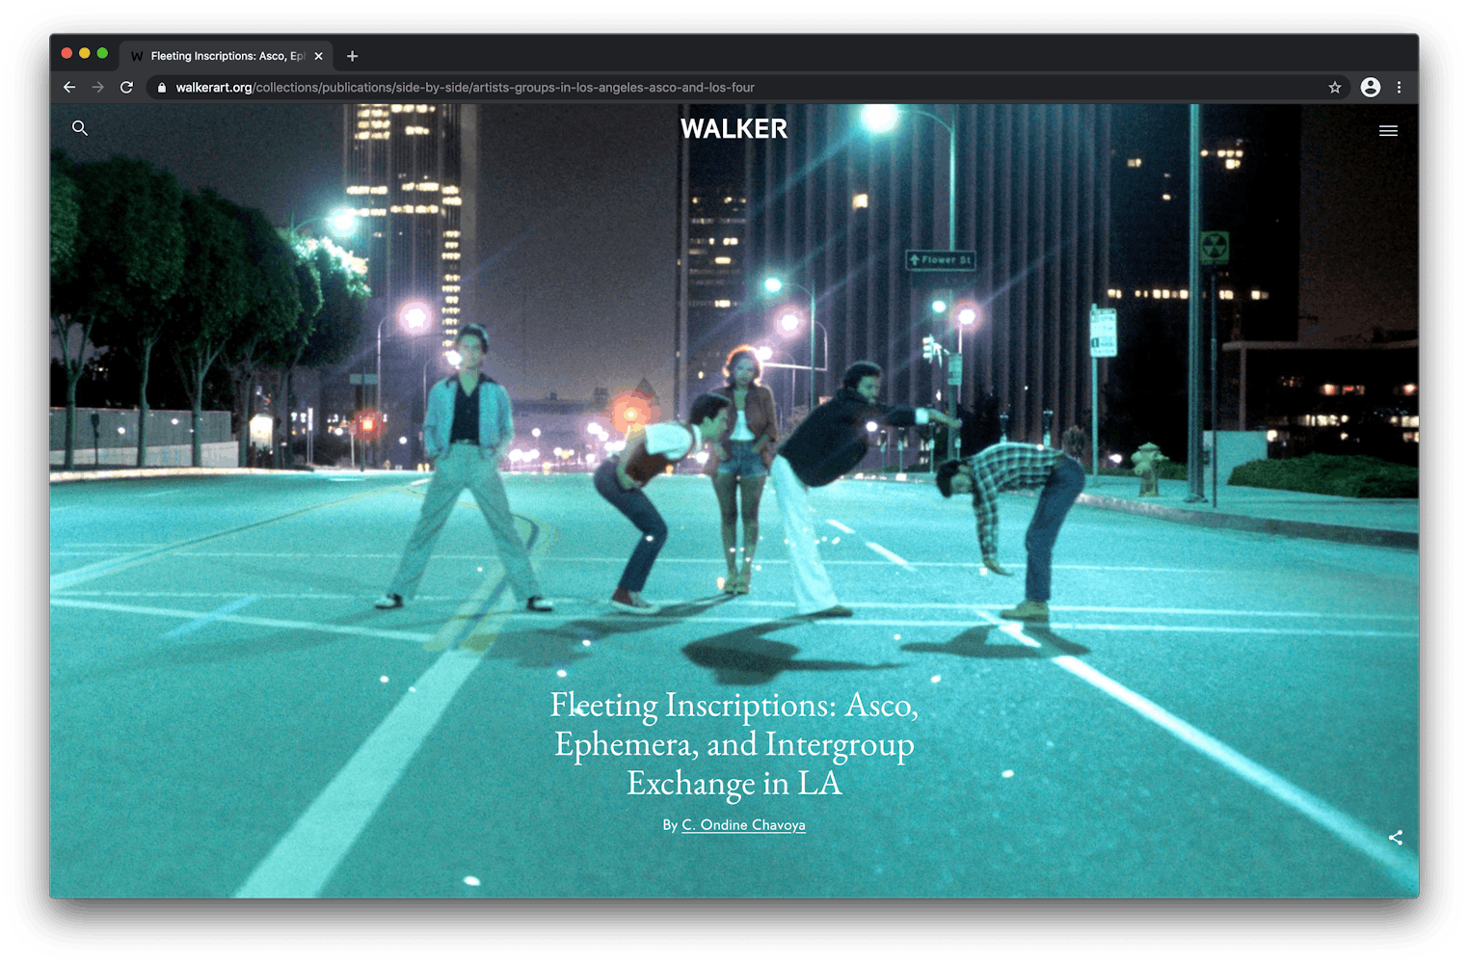
Task: Go forward to the next page
Action: (97, 88)
